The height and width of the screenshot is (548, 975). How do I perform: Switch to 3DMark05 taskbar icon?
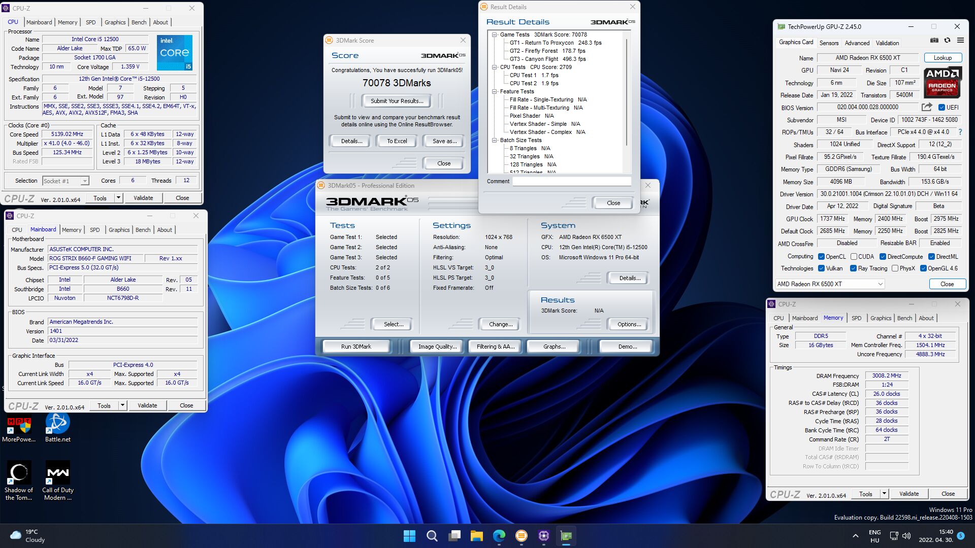coord(522,536)
